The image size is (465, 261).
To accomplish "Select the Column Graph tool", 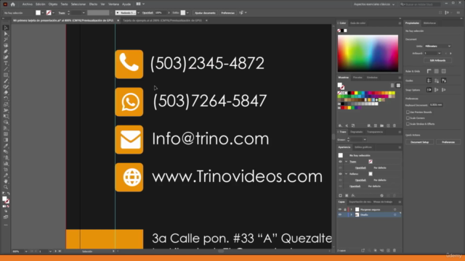I will (6, 164).
